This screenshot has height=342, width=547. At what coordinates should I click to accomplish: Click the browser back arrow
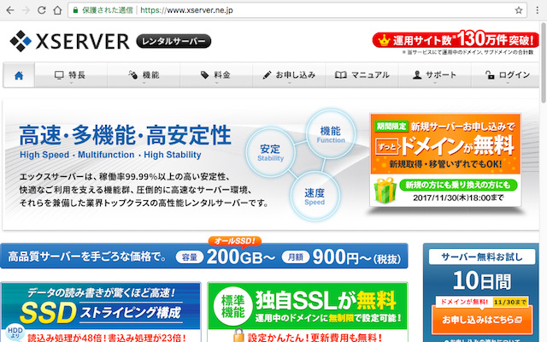click(12, 10)
